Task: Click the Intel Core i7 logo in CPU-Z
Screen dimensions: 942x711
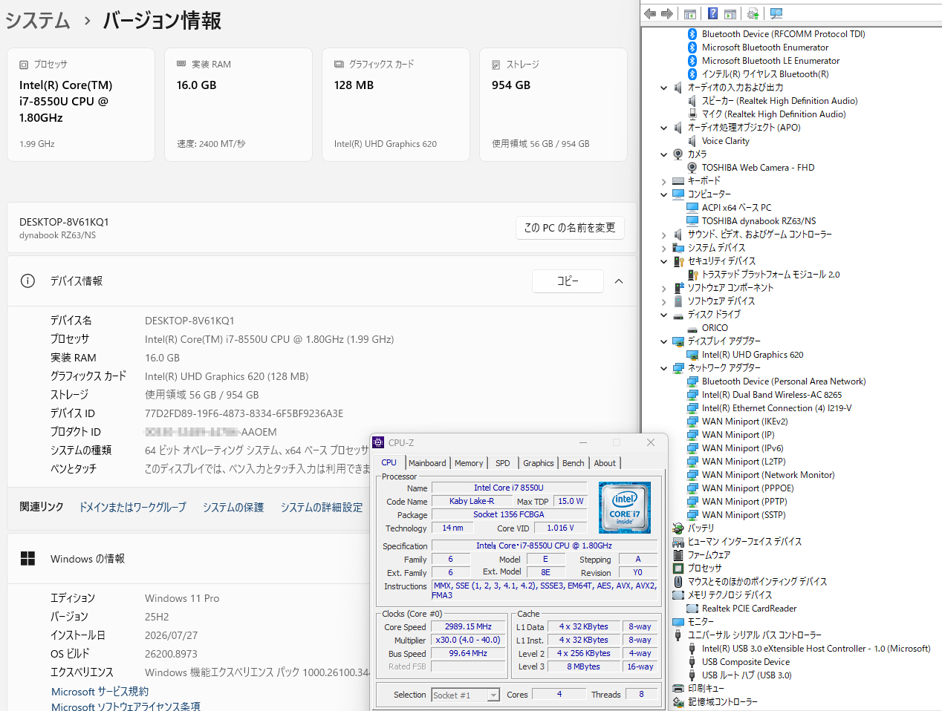Action: (x=625, y=508)
